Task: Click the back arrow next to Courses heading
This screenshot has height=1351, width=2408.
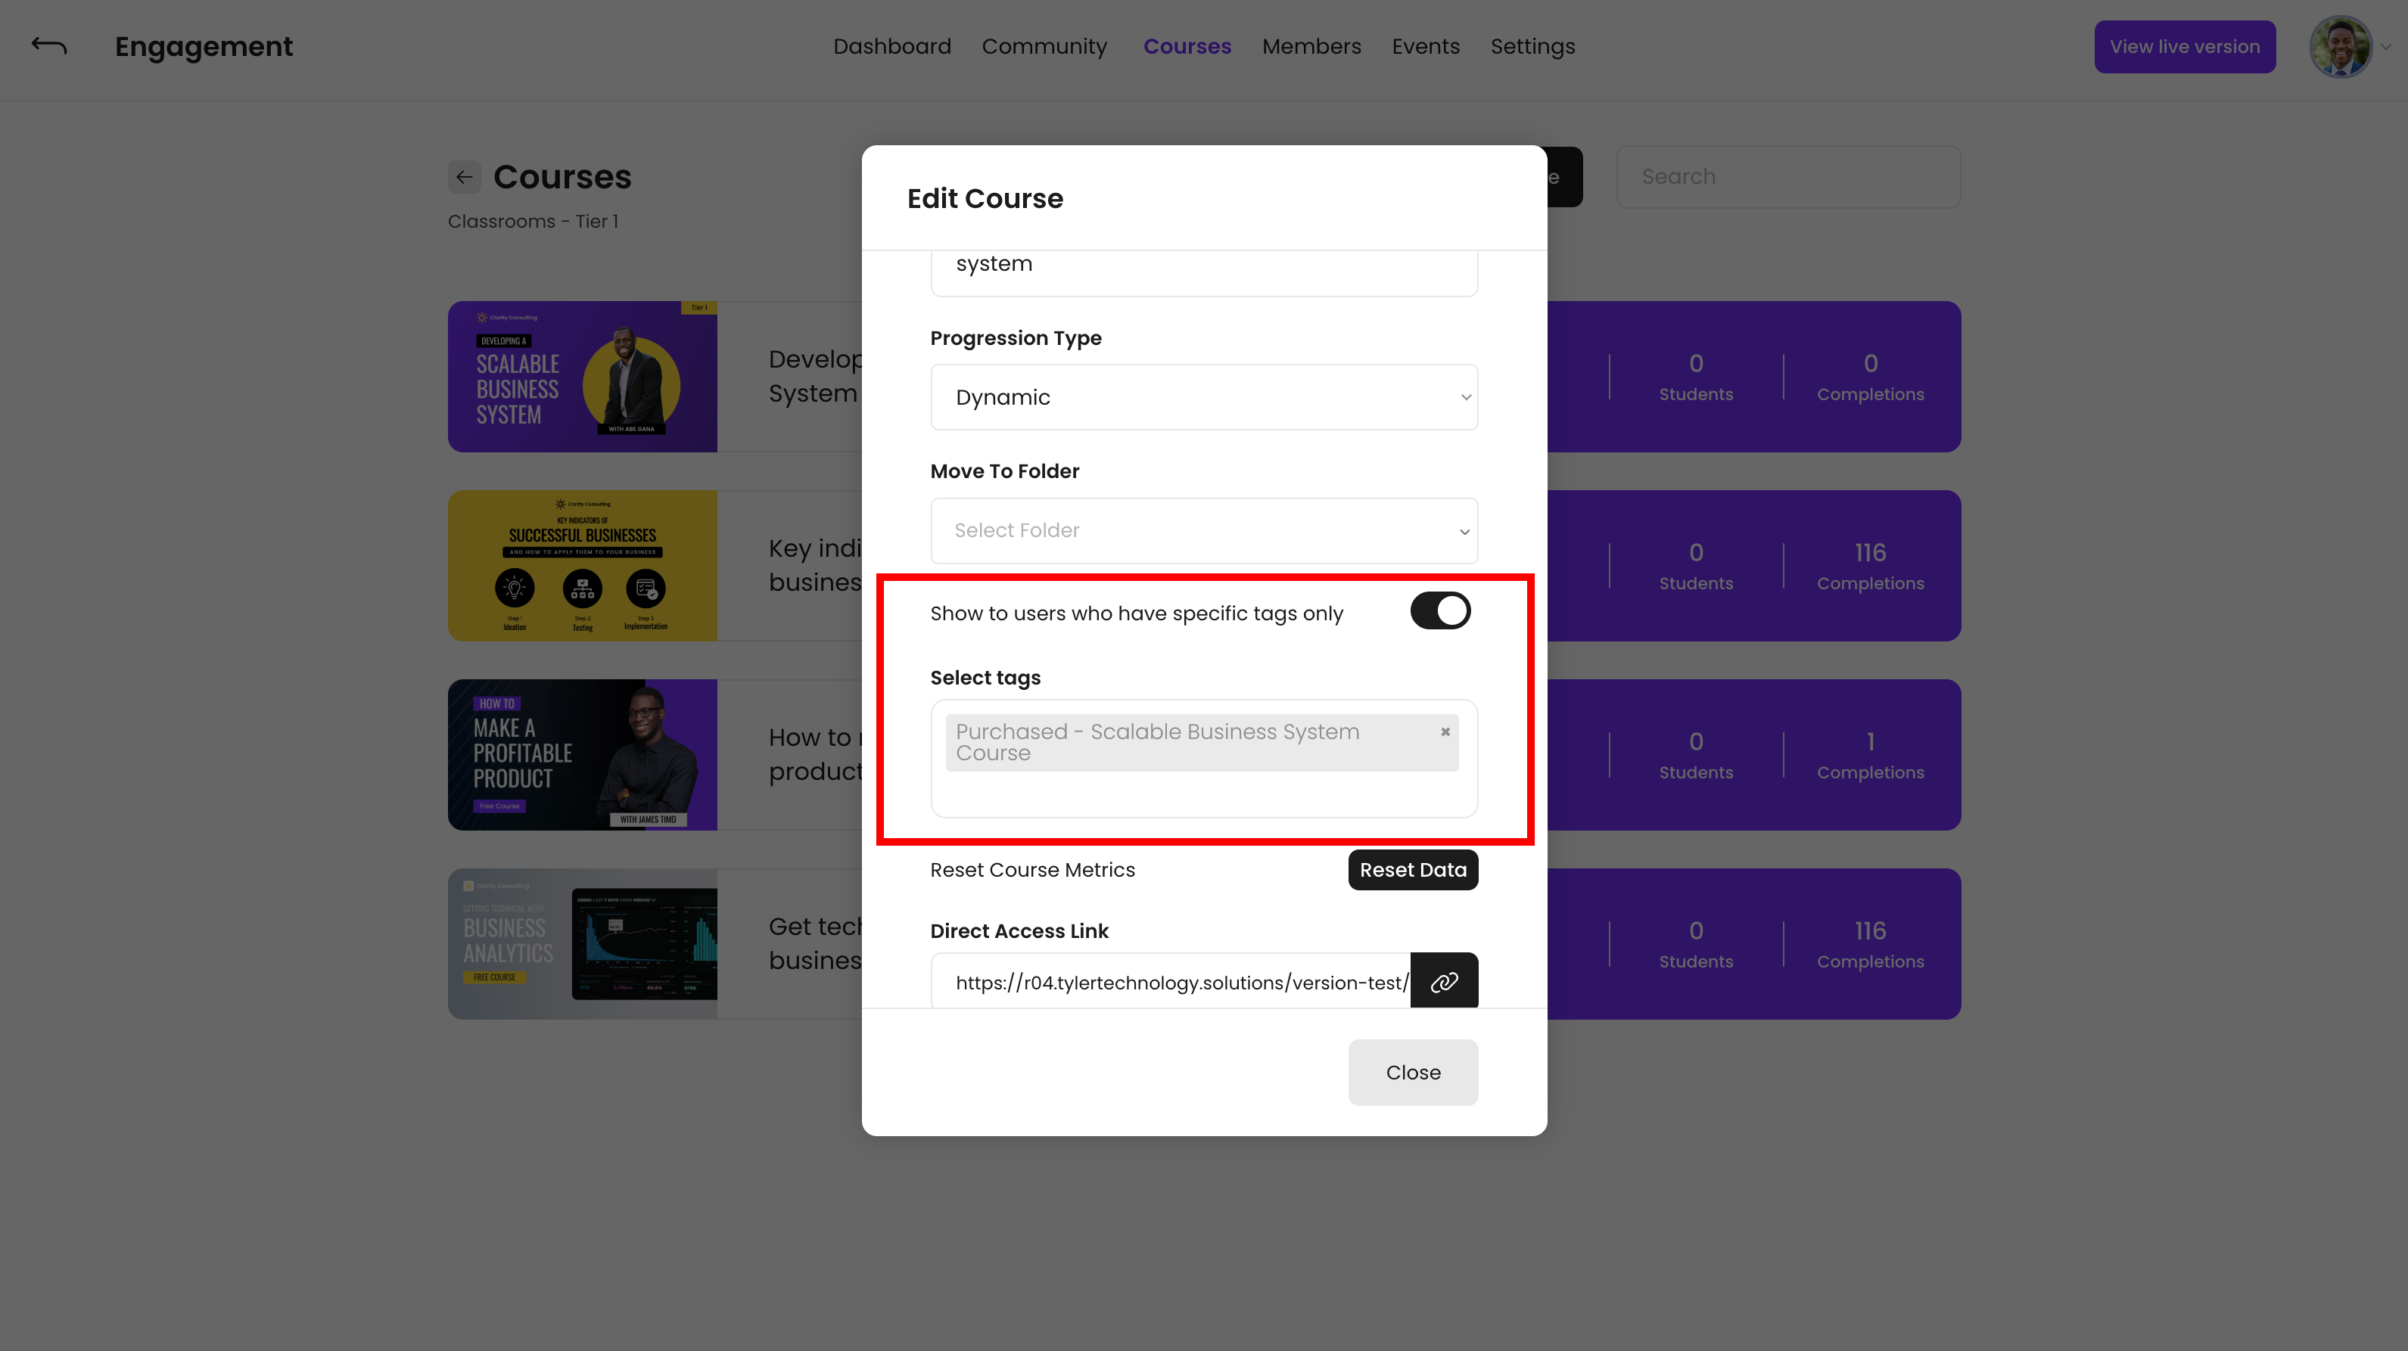Action: [x=464, y=176]
